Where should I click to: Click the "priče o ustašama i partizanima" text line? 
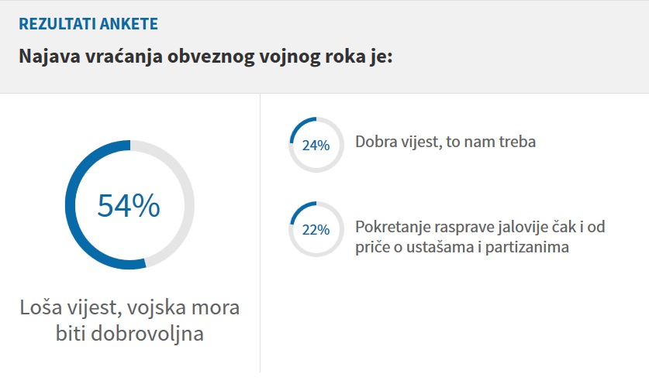coord(461,248)
